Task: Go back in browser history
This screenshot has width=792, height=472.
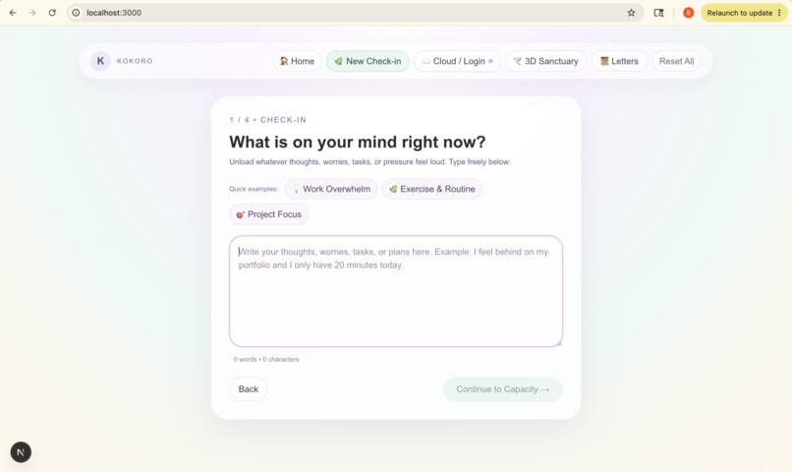Action: coord(13,13)
